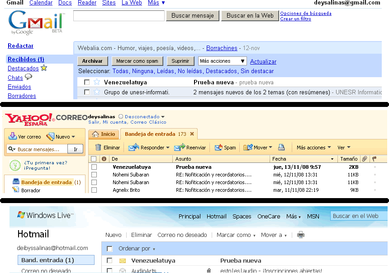This screenshot has width=389, height=273.
Task: Click the flag column header in Yahoo
Action: (375, 159)
